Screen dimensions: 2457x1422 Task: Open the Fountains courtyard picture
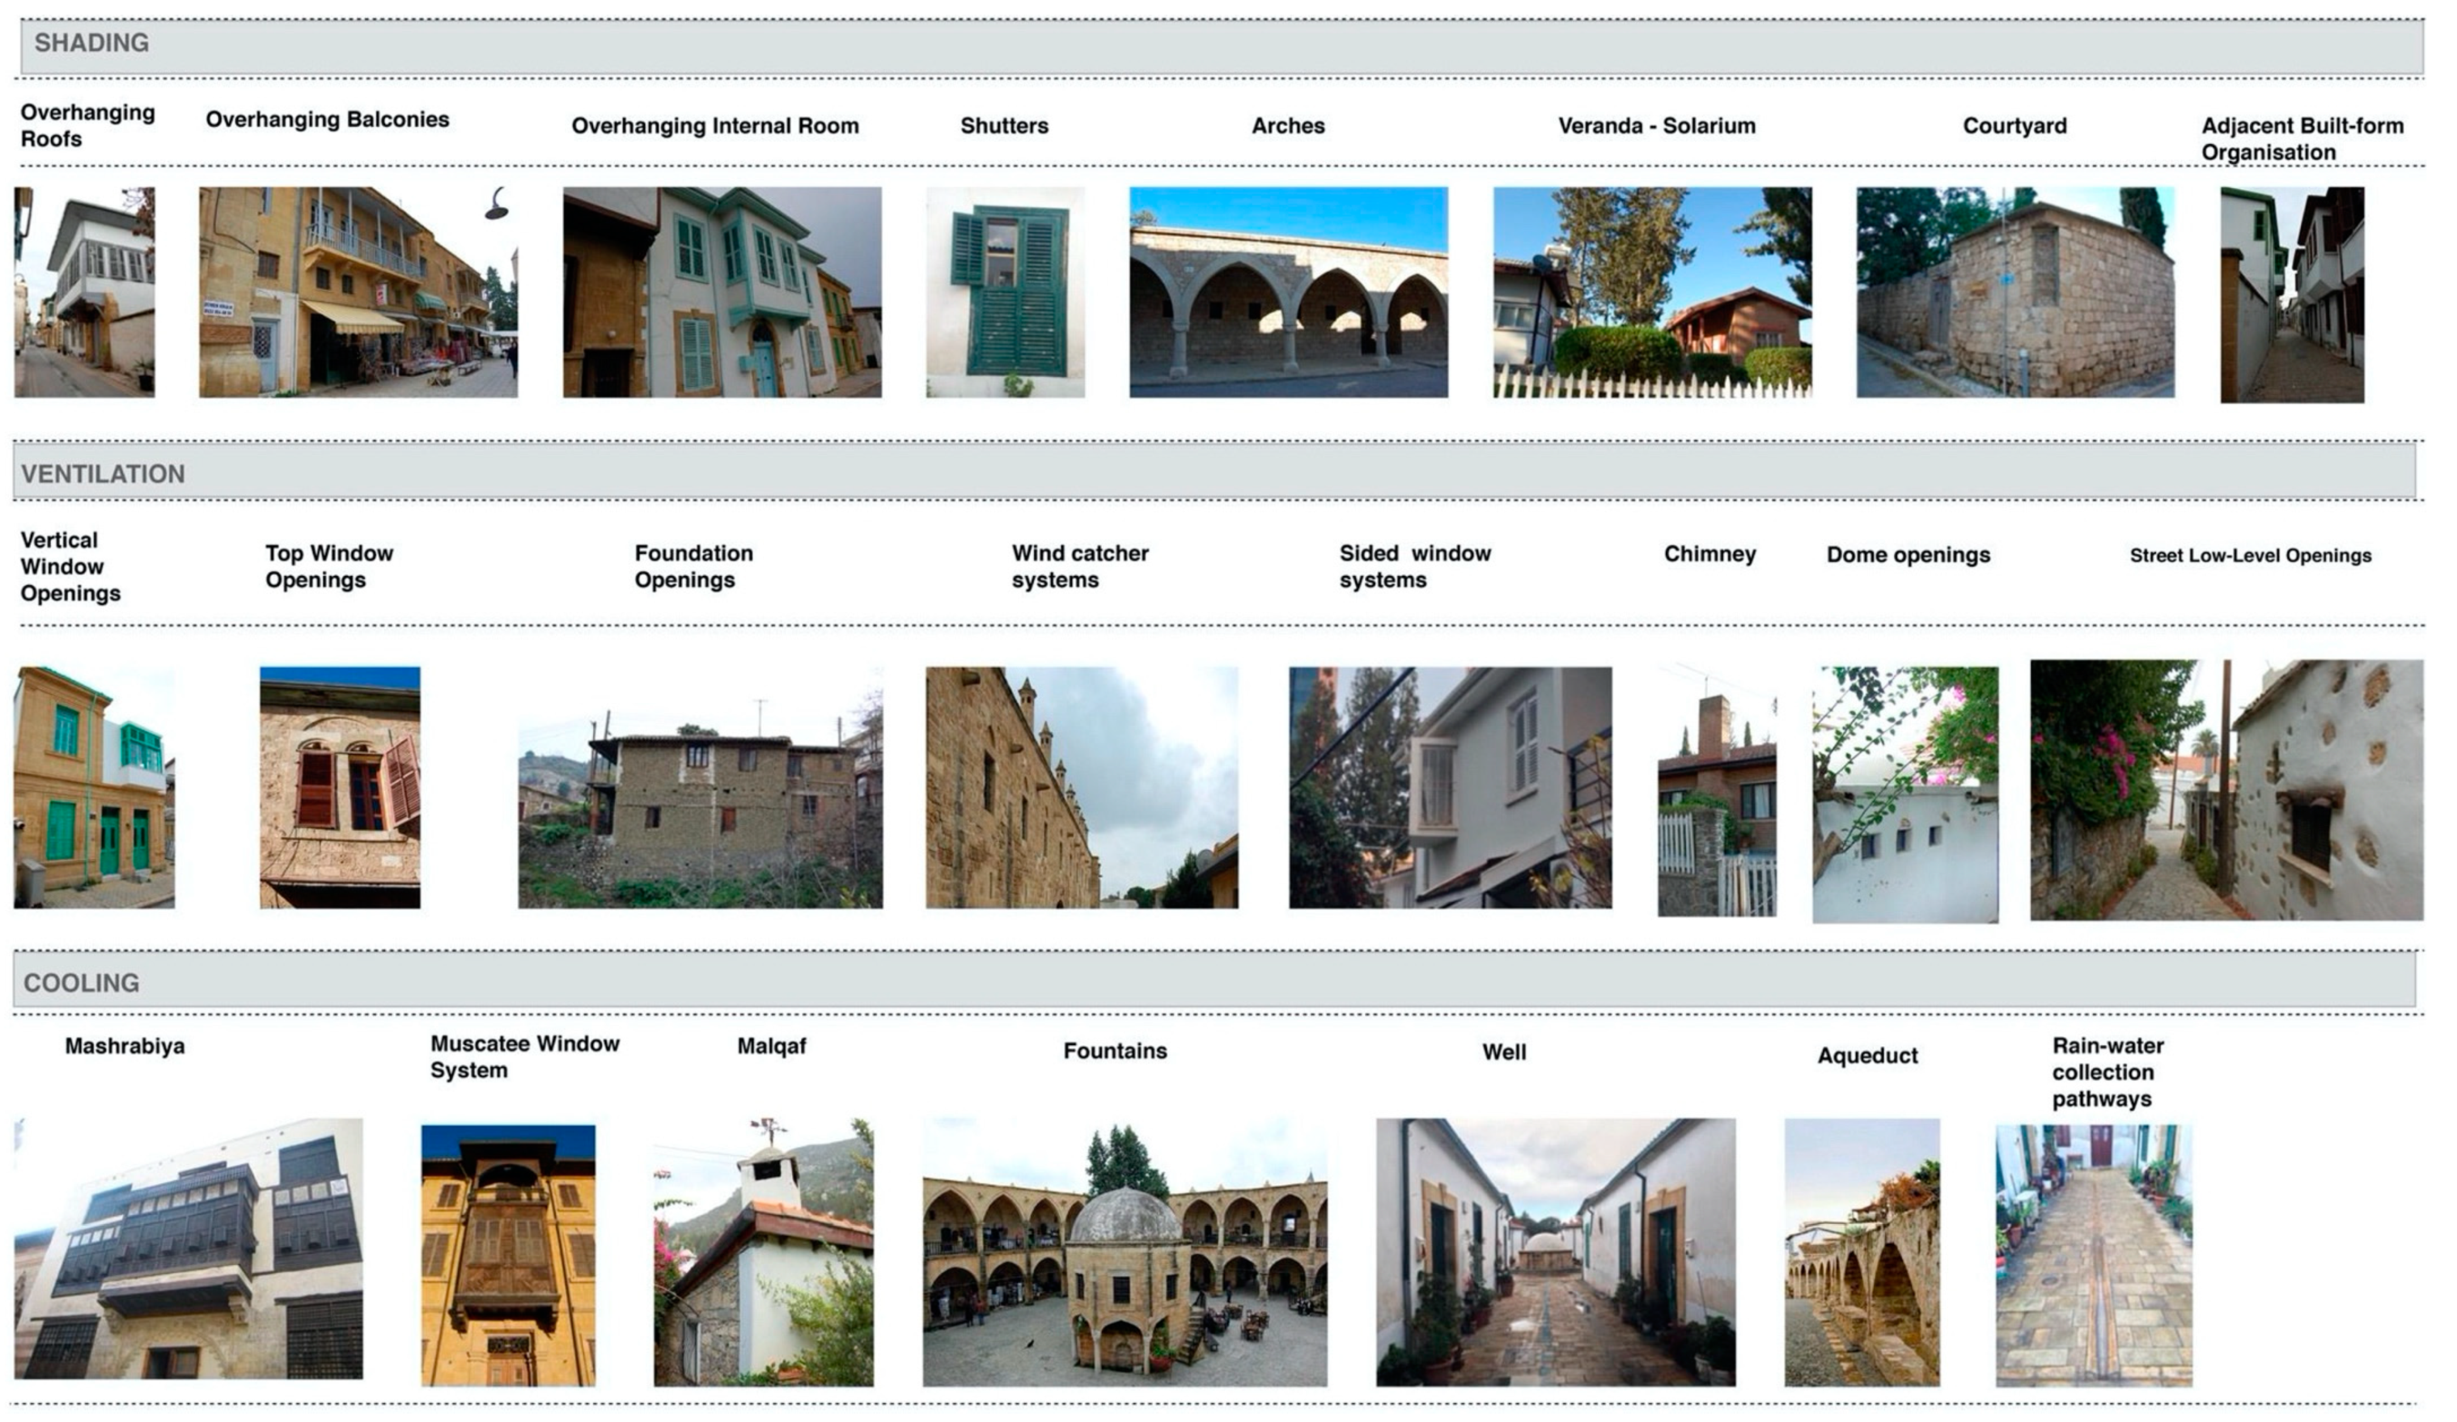pos(1124,1252)
